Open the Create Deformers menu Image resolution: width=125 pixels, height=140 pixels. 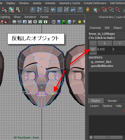click(95, 3)
